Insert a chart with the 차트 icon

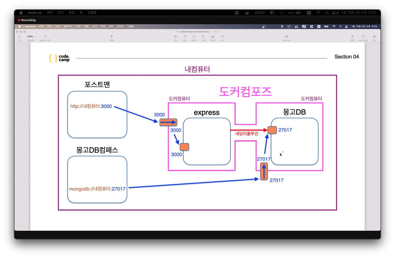[185, 36]
